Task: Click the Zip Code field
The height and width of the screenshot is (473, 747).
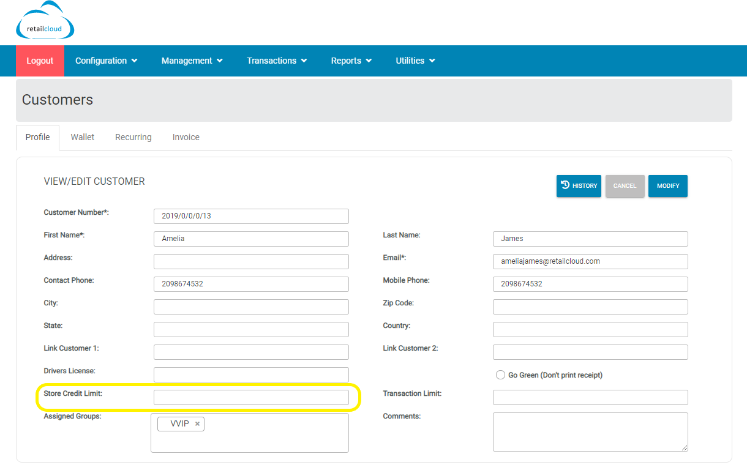Action: click(590, 307)
